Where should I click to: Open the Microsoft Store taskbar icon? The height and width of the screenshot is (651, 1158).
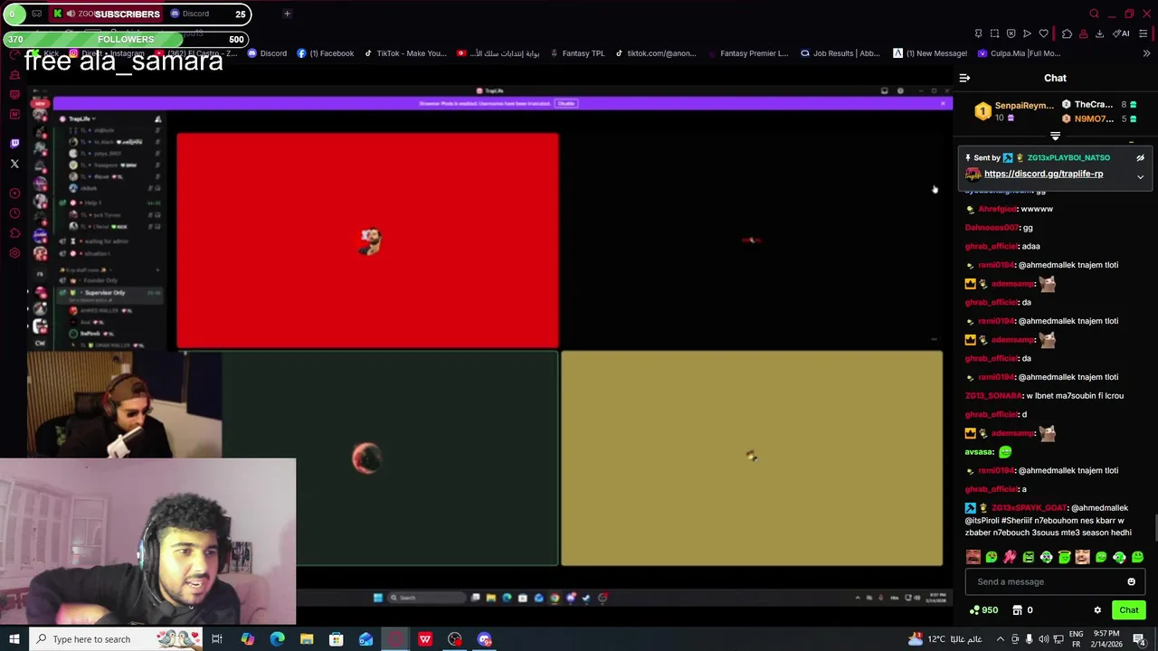tap(336, 639)
